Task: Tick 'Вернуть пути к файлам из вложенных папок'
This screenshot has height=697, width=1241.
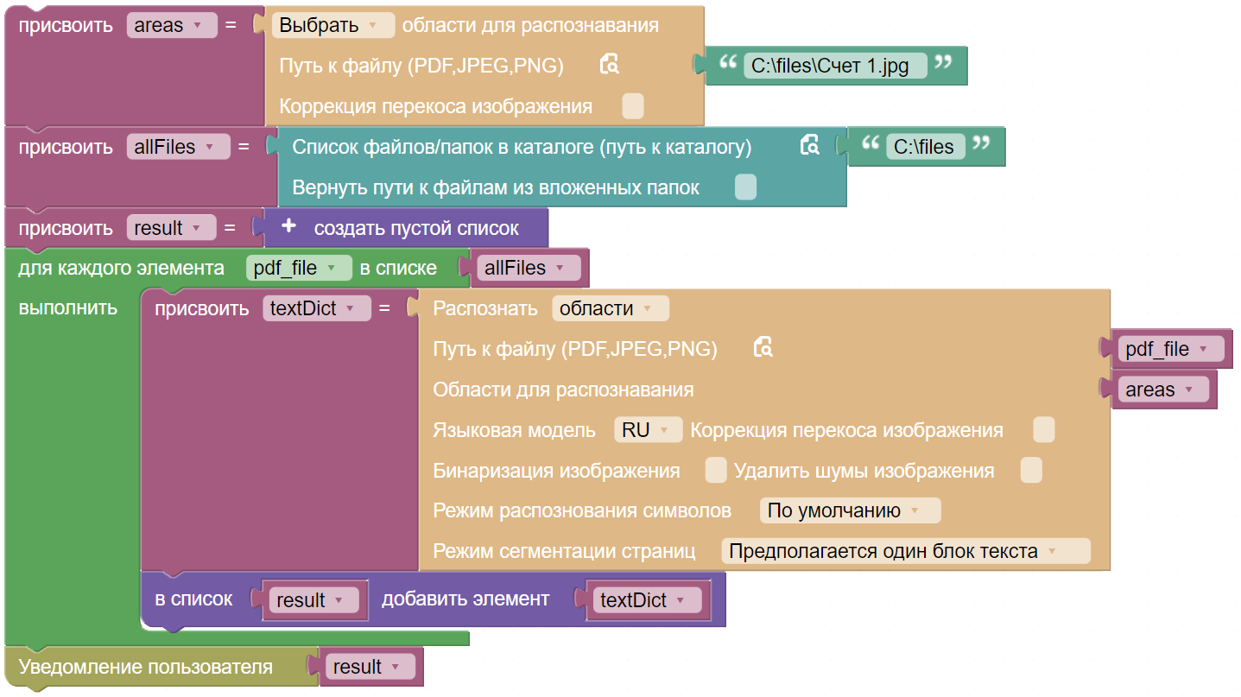Action: 745,187
